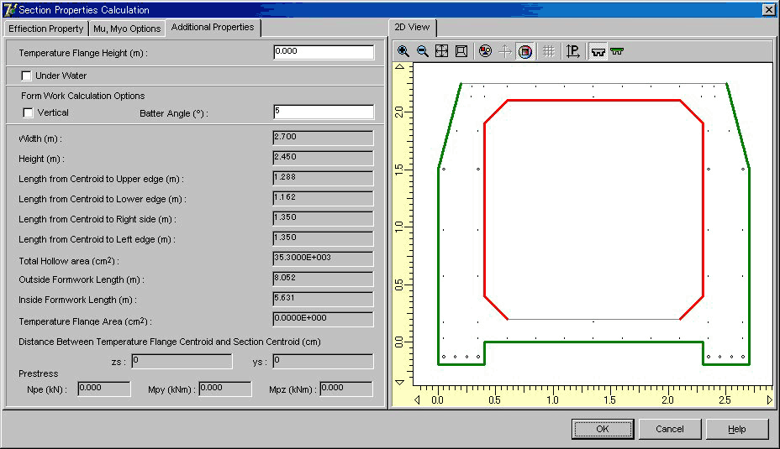Click the zoom window rectangle icon
The height and width of the screenshot is (449, 780).
tap(461, 51)
